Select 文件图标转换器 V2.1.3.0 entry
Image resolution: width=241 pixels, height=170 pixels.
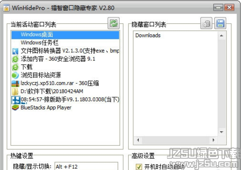point(65,51)
